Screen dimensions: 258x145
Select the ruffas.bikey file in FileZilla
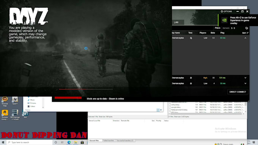pos(175,105)
